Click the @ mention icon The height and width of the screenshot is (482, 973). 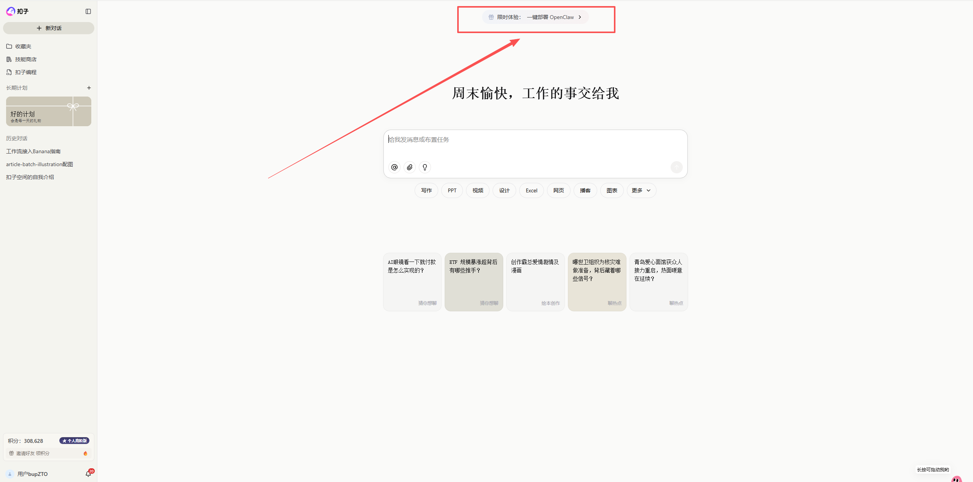pos(394,167)
